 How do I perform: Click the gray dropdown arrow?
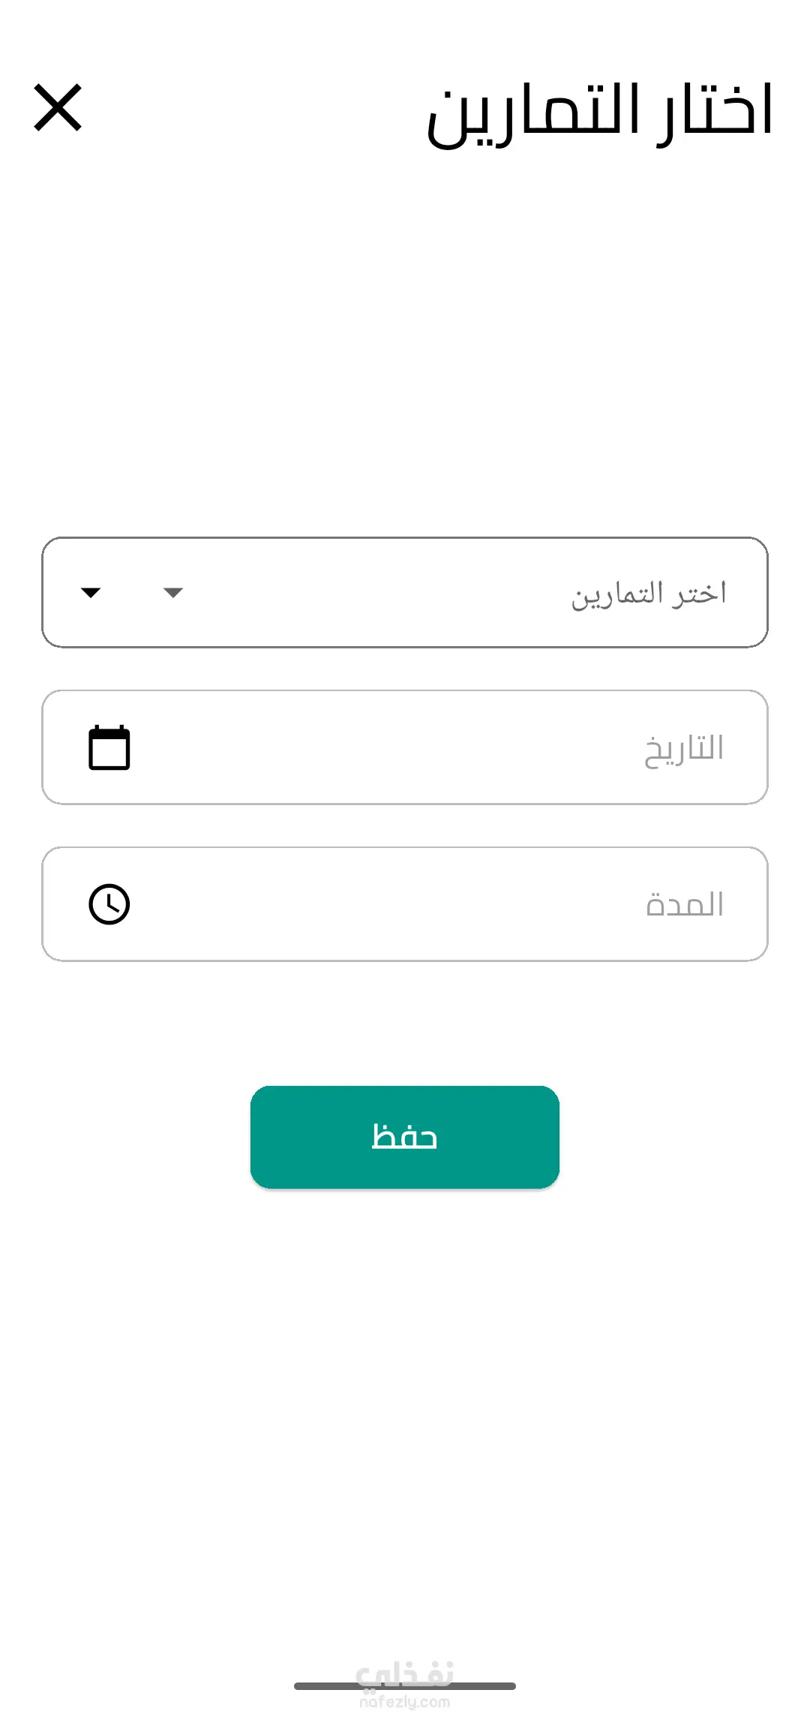click(x=173, y=593)
